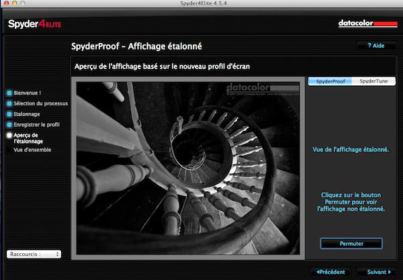This screenshot has height=280, width=403.
Task: Click the 'Vue de l'affichage étalonné.' text
Action: coord(351,150)
